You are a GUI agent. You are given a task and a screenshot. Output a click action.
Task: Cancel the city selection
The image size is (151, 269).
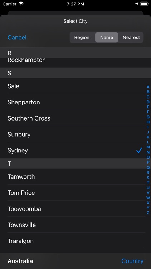pos(17,37)
